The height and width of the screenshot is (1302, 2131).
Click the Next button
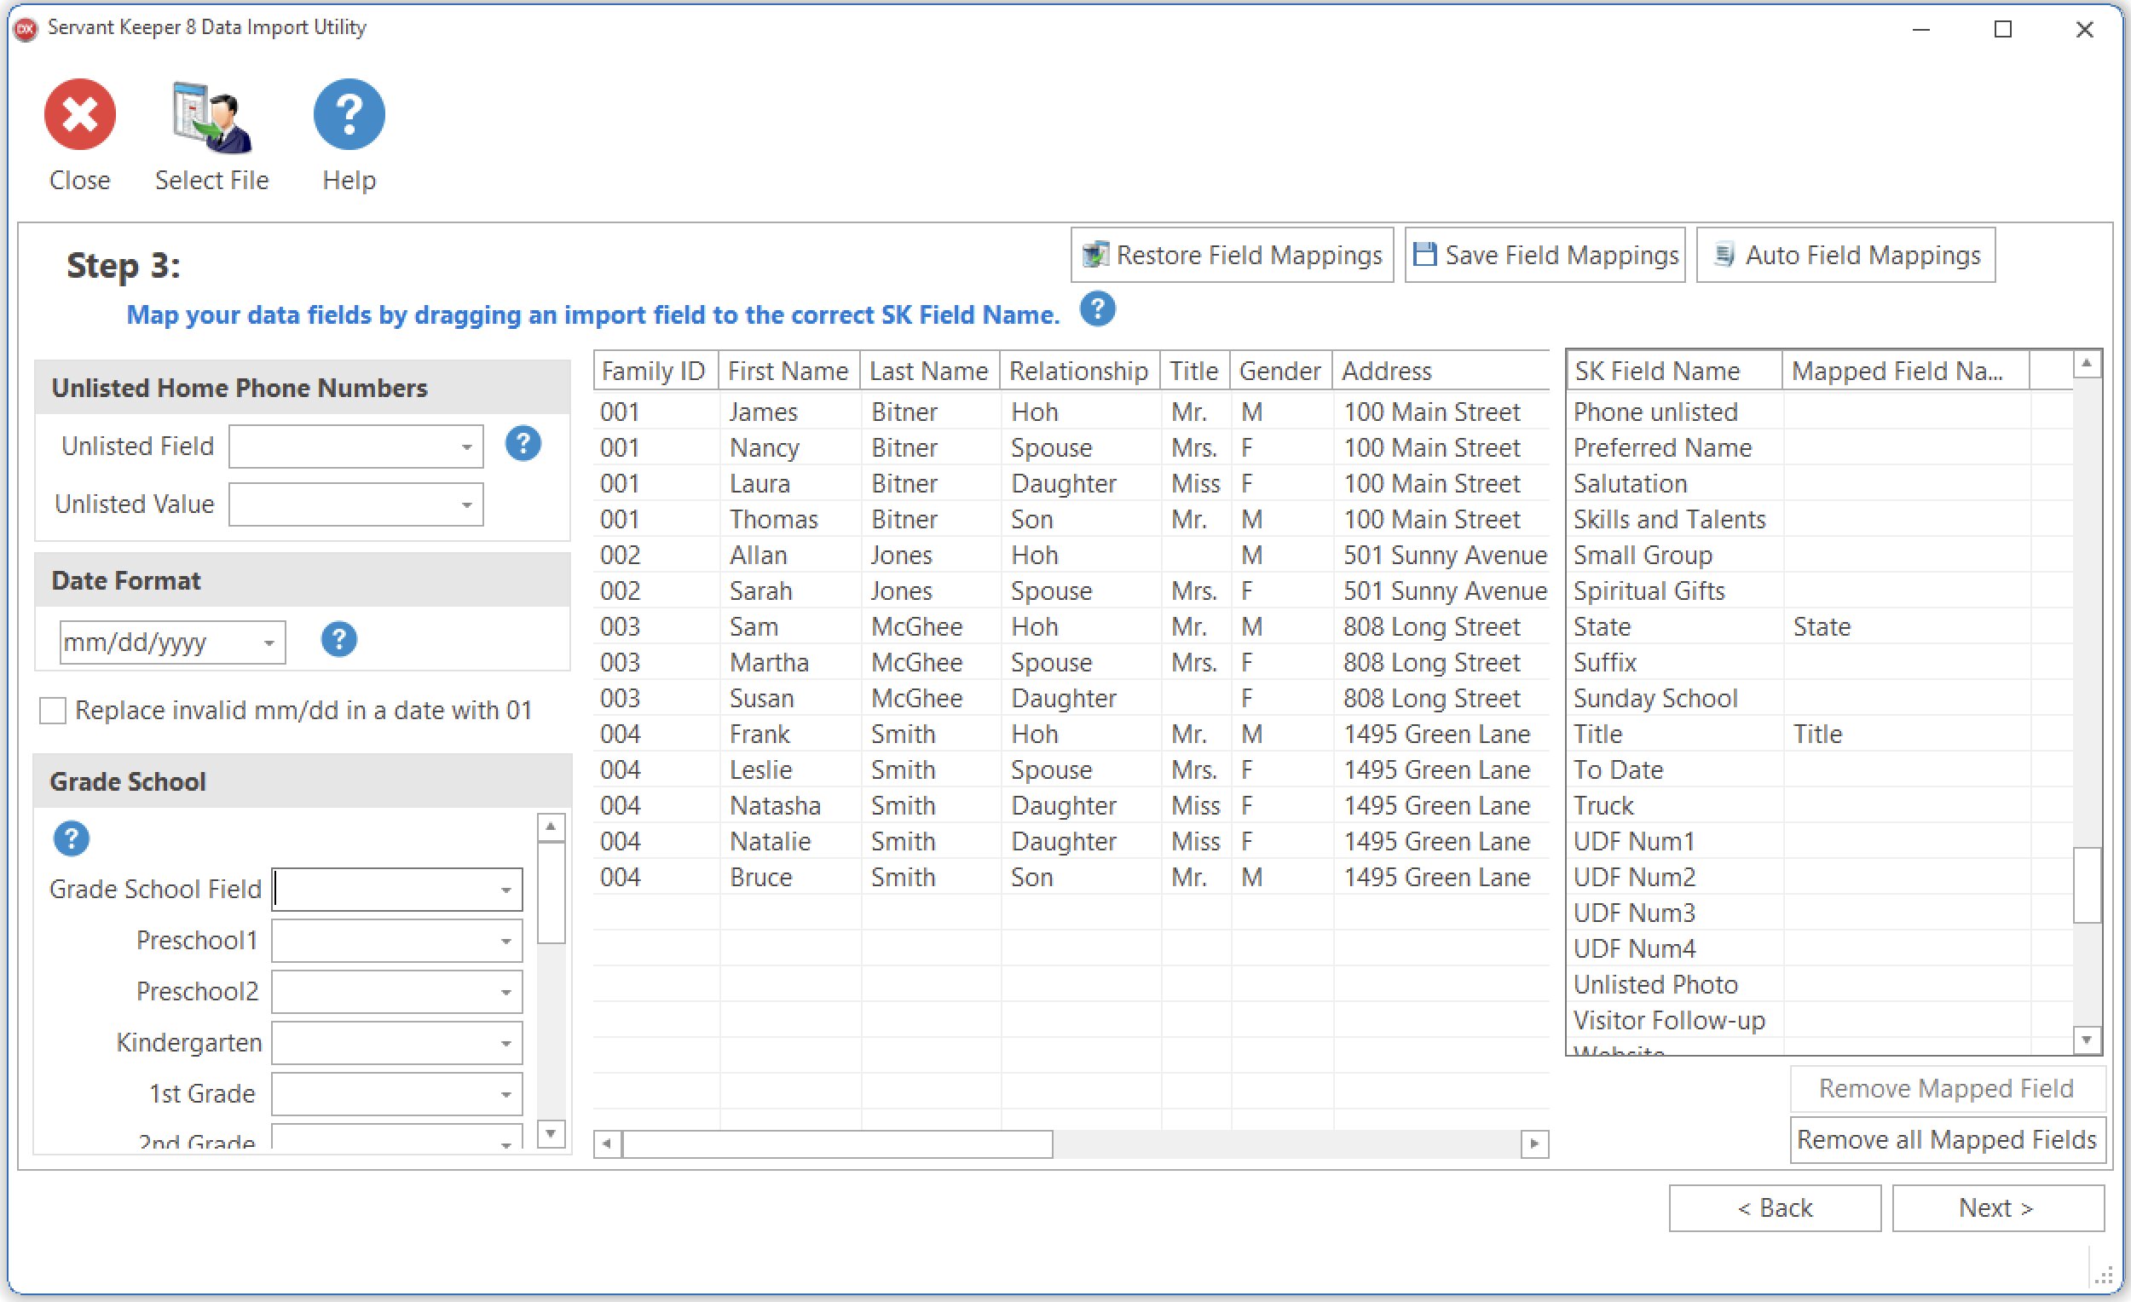point(1997,1207)
